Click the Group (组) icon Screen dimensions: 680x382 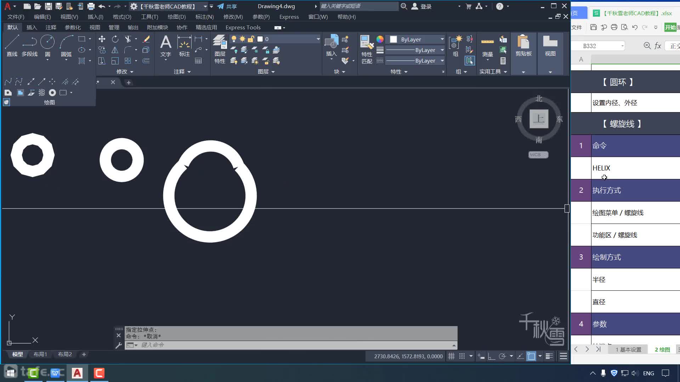(455, 46)
